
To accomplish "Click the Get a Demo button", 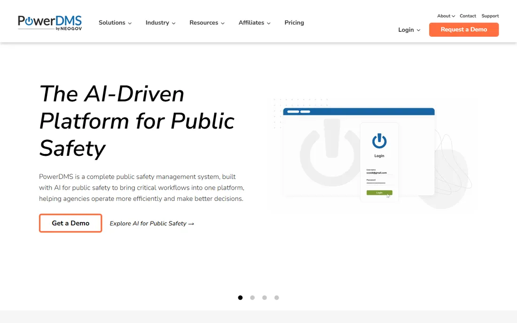I will 70,223.
